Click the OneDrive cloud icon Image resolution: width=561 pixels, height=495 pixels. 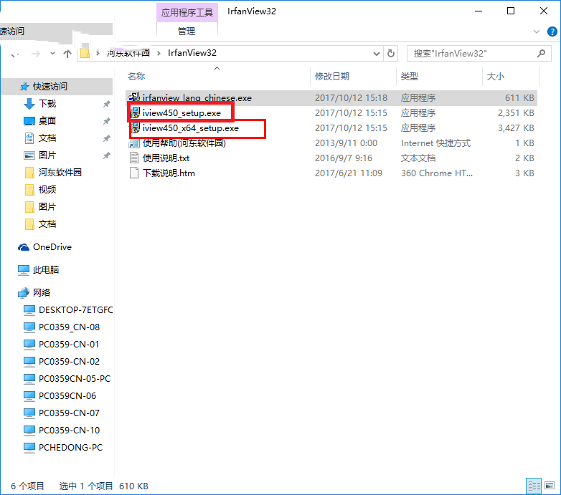pos(24,247)
